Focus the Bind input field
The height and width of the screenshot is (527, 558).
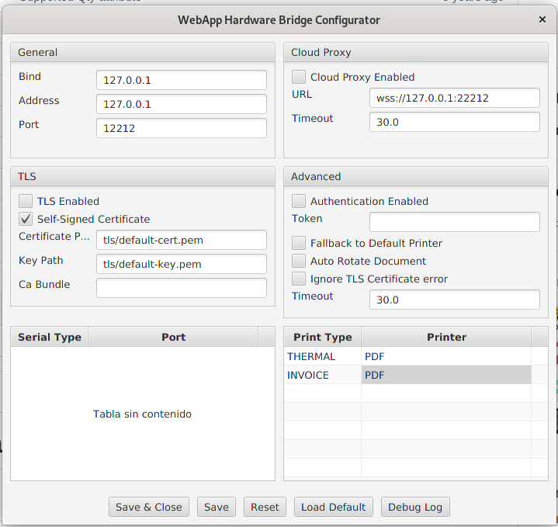tap(182, 80)
